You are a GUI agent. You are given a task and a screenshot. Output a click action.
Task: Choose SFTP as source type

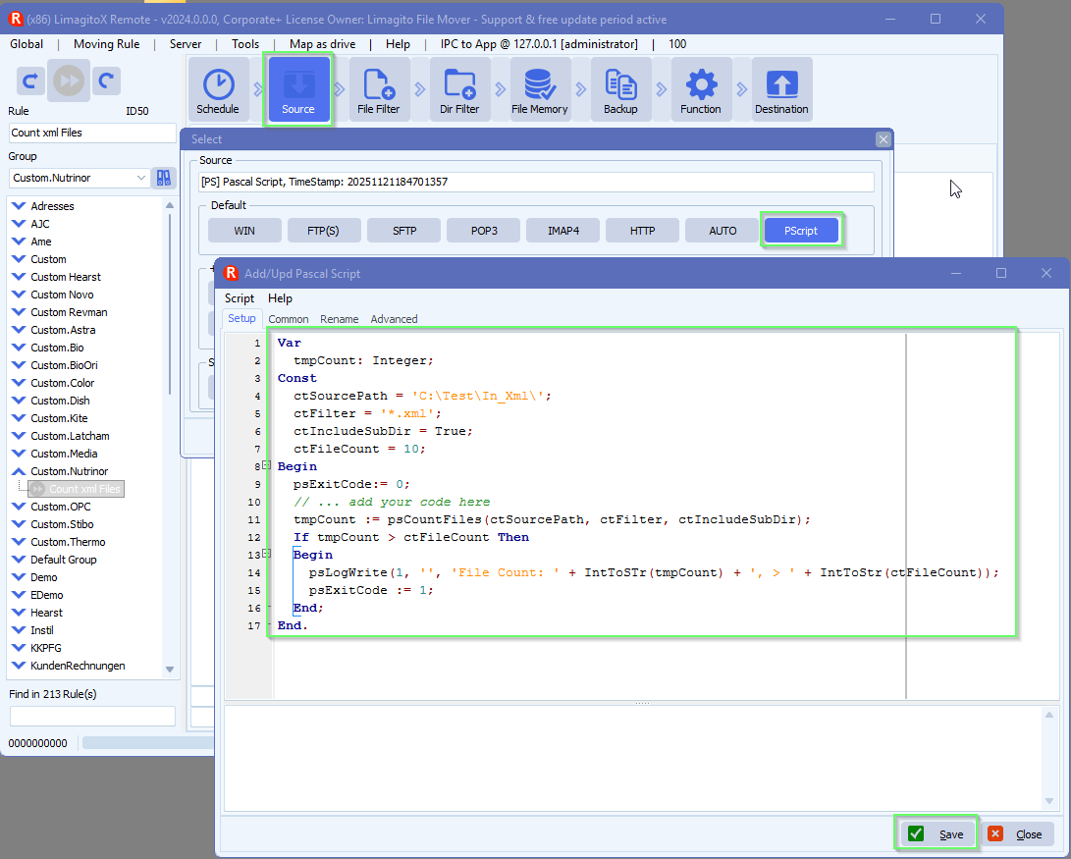coord(402,230)
